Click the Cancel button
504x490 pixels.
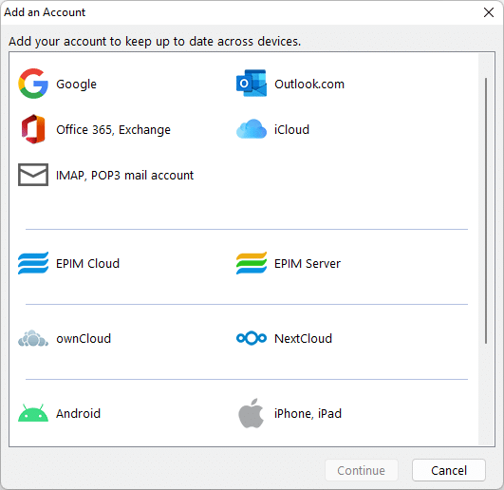449,470
